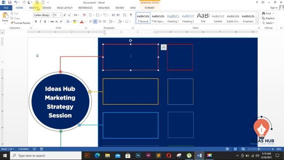
Task: Collapse the ribbon
Action: click(281, 28)
